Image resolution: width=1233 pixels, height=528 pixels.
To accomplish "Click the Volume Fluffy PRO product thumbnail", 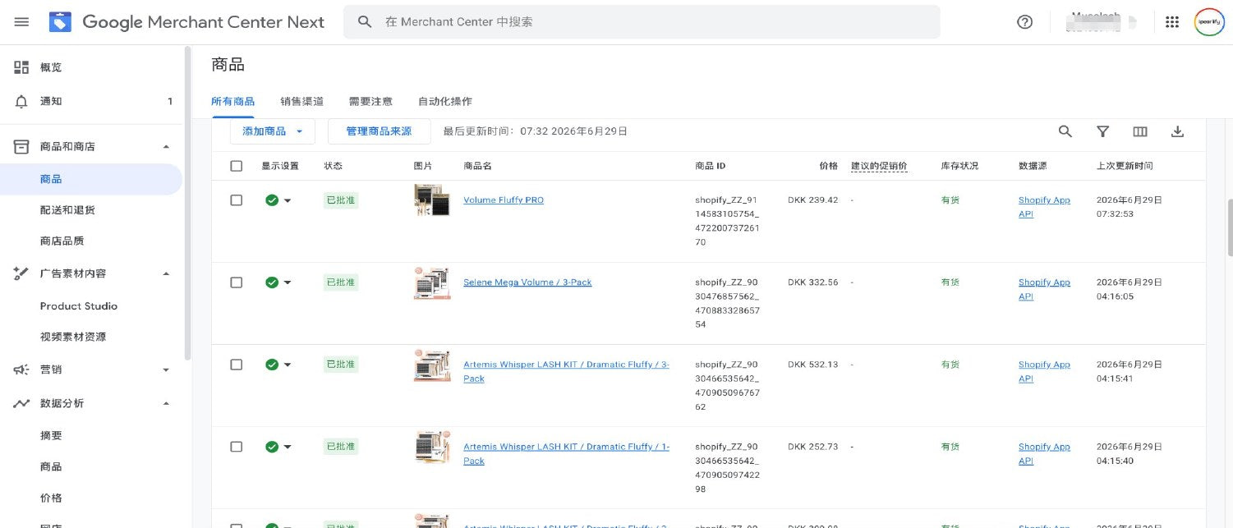I will click(x=432, y=200).
